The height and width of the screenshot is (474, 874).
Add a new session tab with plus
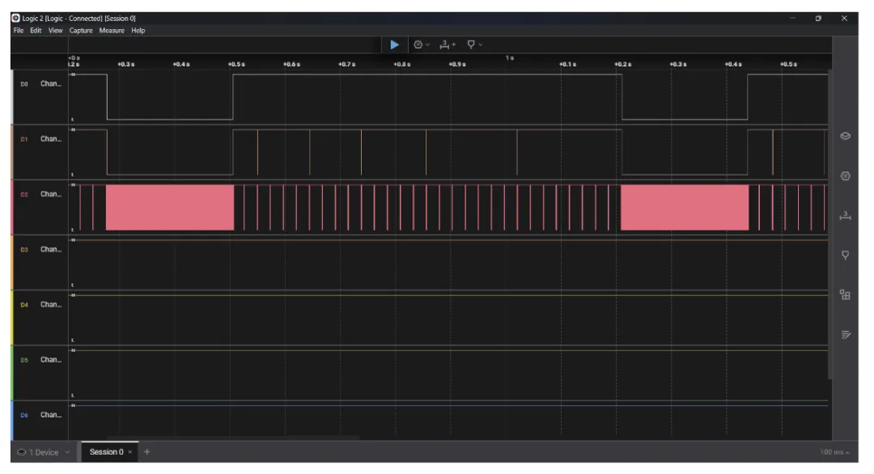pos(146,451)
